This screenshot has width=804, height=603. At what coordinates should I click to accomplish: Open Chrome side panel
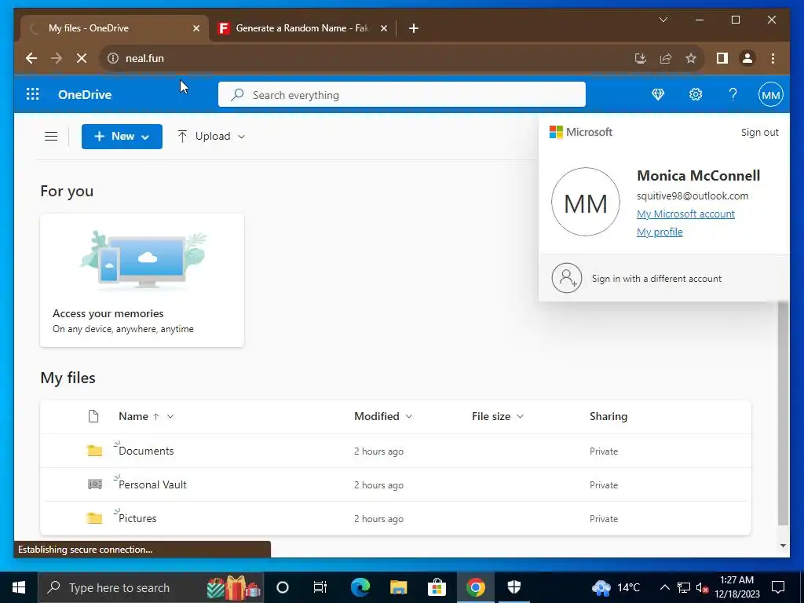[x=722, y=58]
